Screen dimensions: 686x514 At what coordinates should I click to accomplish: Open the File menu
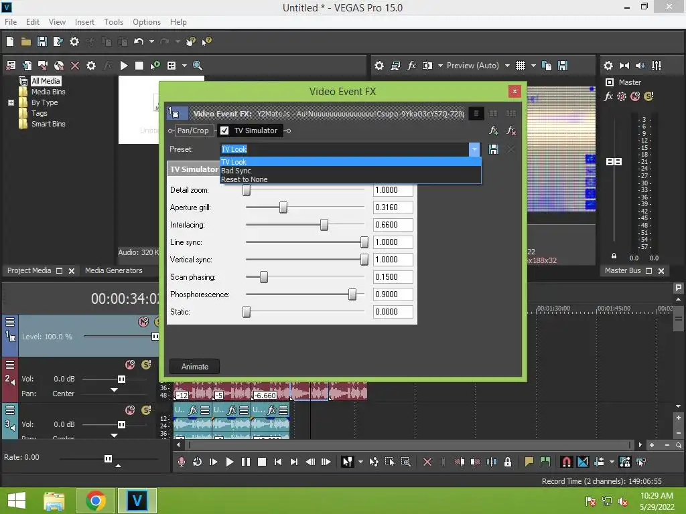[11, 22]
